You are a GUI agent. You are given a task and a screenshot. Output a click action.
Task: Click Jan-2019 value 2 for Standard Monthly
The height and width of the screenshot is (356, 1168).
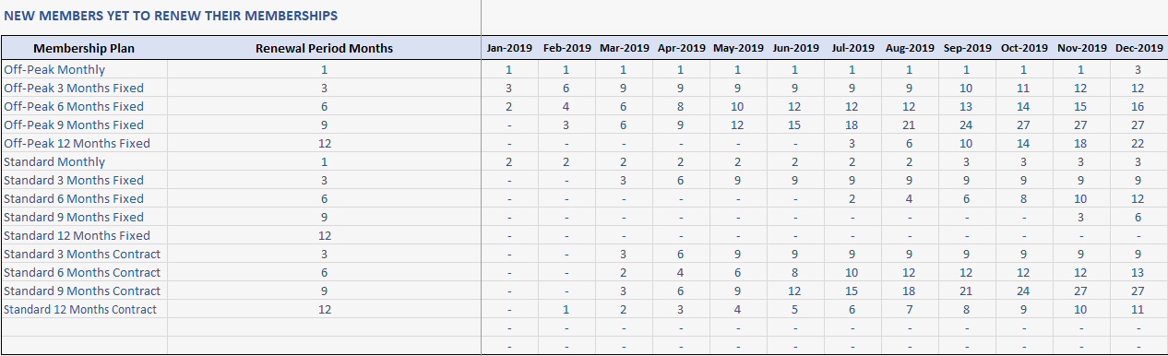pos(508,161)
